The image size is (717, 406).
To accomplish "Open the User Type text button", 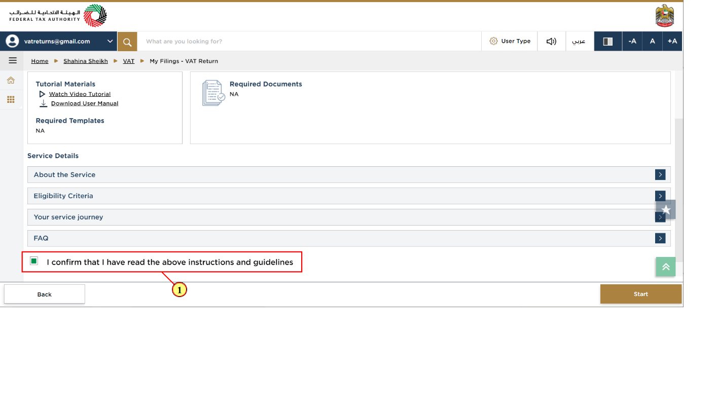I will tap(516, 41).
